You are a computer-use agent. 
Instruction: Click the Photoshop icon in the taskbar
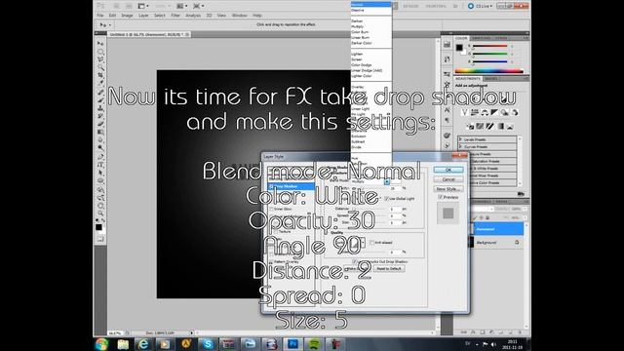pyautogui.click(x=292, y=344)
